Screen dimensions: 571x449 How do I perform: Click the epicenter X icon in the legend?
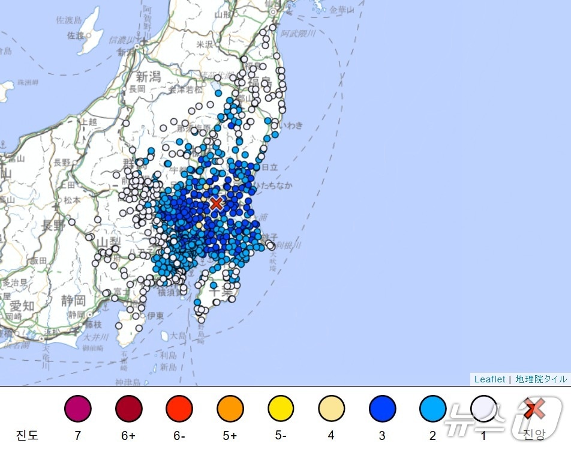(533, 409)
